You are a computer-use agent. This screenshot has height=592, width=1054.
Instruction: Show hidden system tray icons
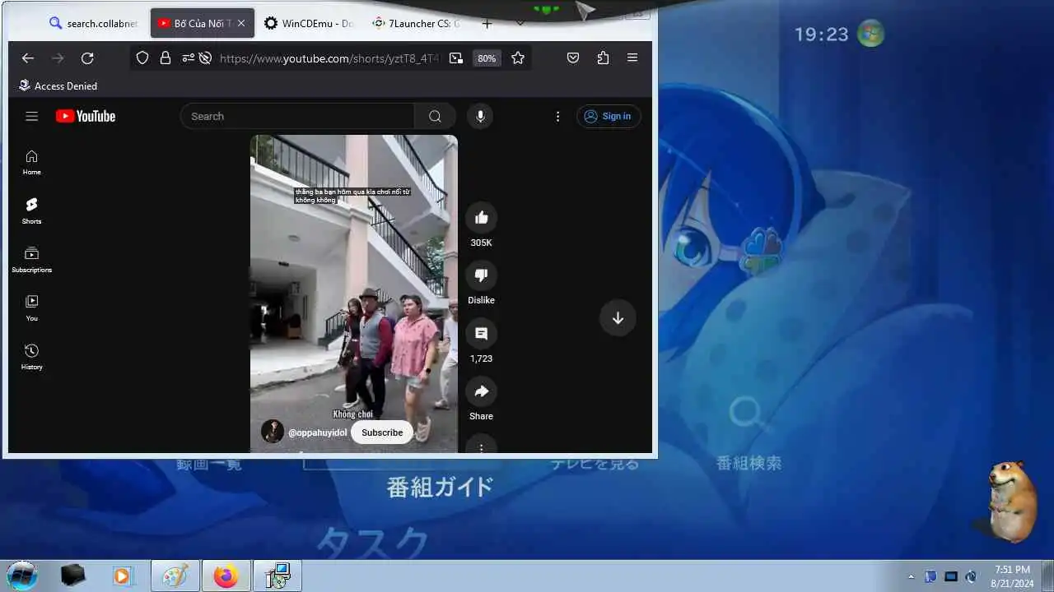[911, 576]
